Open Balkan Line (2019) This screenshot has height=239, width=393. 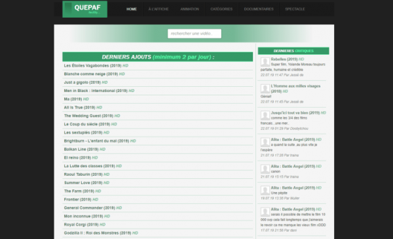(84, 150)
